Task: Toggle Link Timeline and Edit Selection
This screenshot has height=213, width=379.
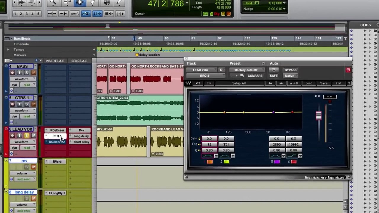Action: click(x=97, y=14)
